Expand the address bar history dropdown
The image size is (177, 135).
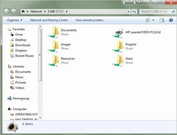(129, 12)
